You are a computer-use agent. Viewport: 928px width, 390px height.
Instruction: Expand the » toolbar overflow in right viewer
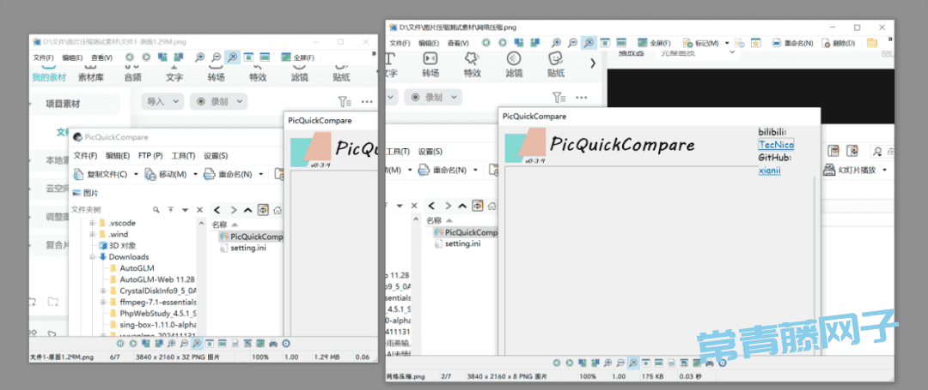click(891, 39)
